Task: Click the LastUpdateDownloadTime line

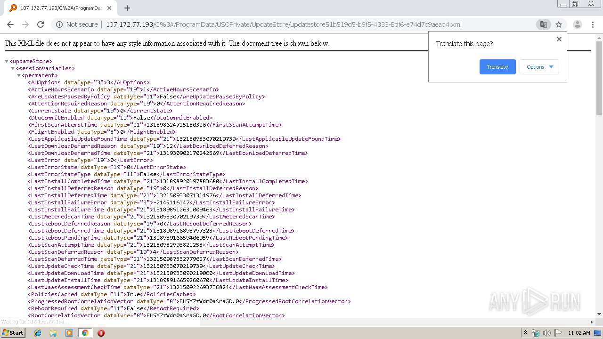Action: (x=161, y=273)
